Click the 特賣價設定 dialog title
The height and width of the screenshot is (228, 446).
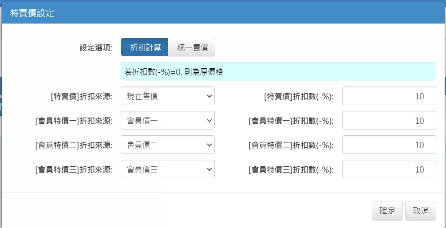(32, 13)
